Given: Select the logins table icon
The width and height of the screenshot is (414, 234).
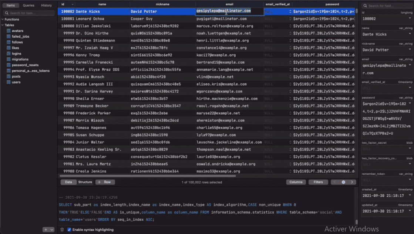Looking at the screenshot, I should 9,54.
